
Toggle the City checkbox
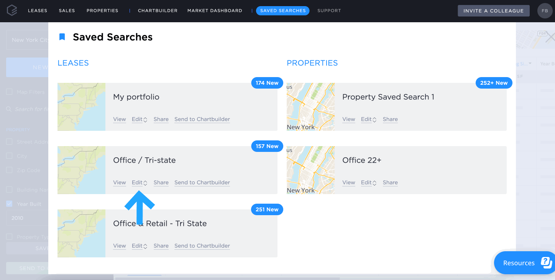pyautogui.click(x=9, y=156)
